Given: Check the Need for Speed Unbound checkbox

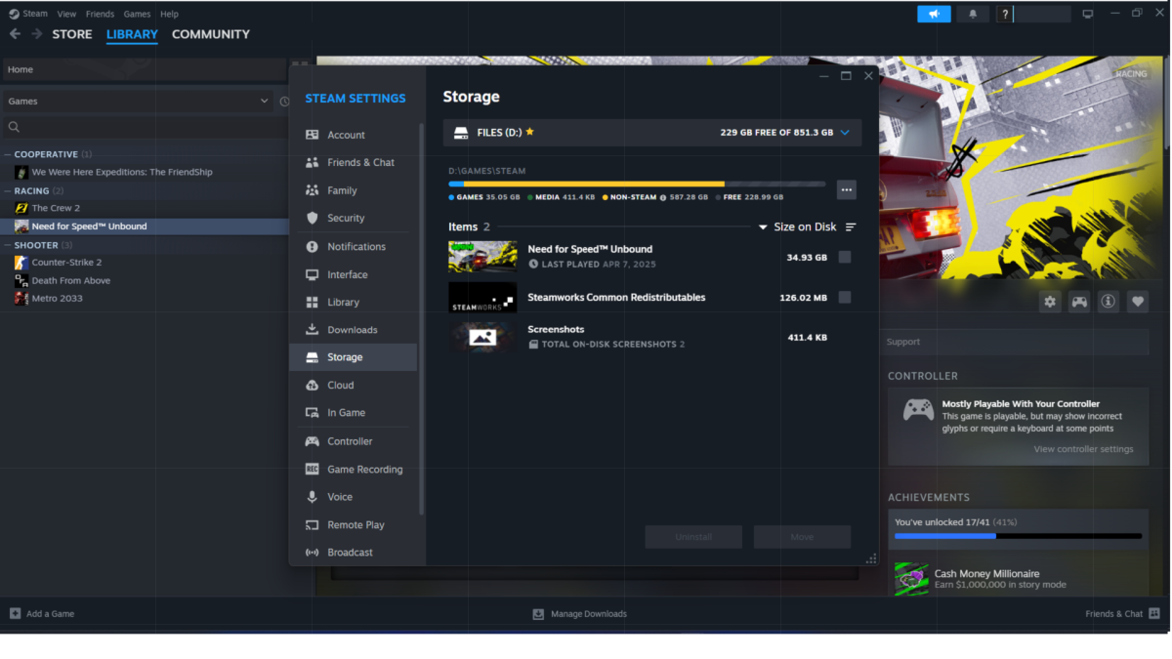Looking at the screenshot, I should point(845,257).
